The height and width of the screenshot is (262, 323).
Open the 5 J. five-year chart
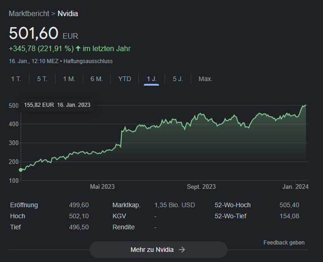(178, 79)
